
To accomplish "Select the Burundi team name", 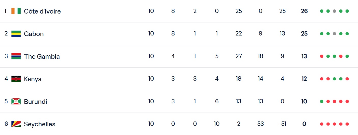I will pos(35,102).
